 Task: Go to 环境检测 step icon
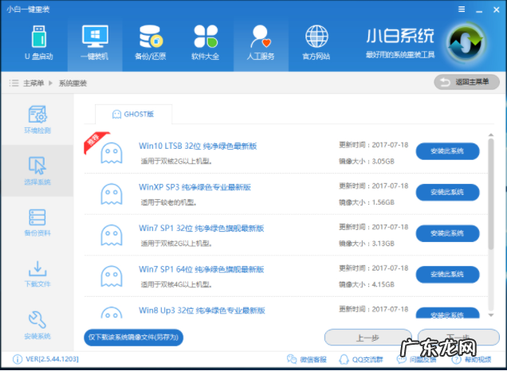coord(37,115)
